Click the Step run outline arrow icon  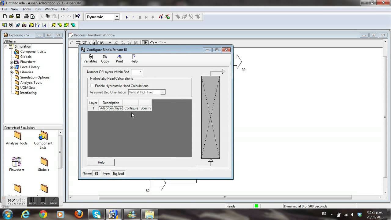[x=133, y=17]
